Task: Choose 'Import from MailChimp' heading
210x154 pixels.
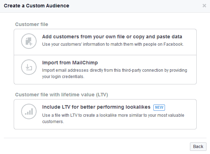Action: (70, 63)
